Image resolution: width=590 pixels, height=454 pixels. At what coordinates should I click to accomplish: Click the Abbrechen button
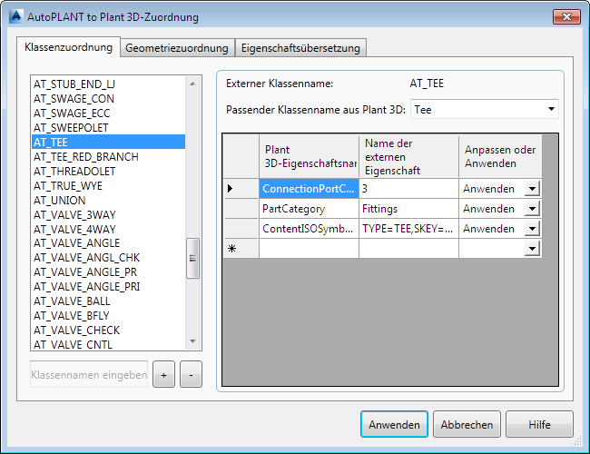click(467, 424)
